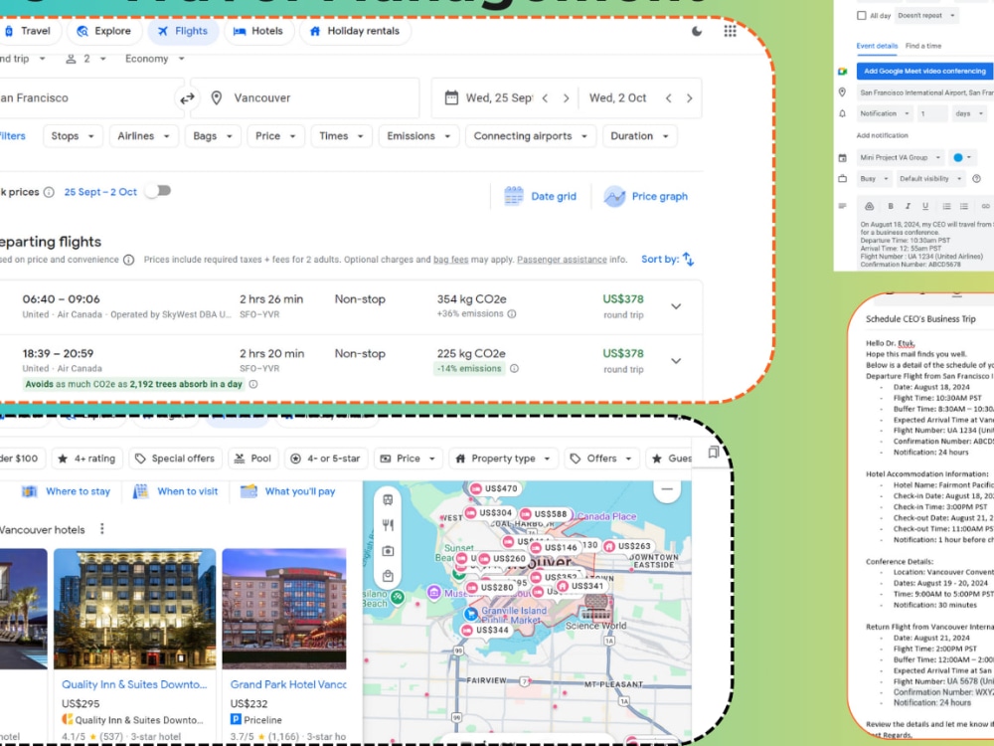The image size is (994, 746).
Task: Go to previous return date arrow
Action: [x=668, y=98]
